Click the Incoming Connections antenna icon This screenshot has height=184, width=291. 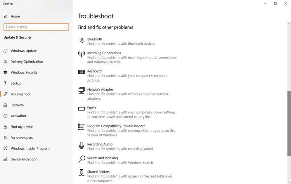pyautogui.click(x=81, y=54)
